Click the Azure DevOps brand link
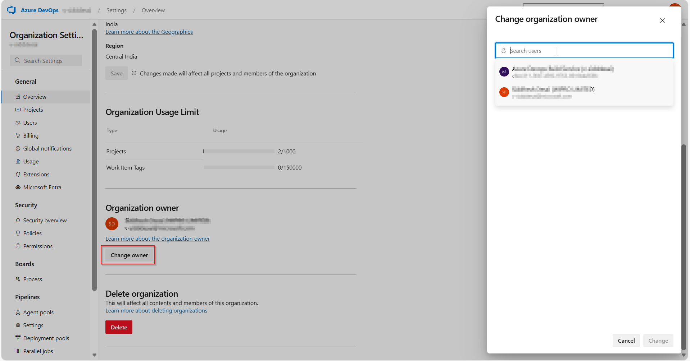The height and width of the screenshot is (361, 690). (40, 10)
